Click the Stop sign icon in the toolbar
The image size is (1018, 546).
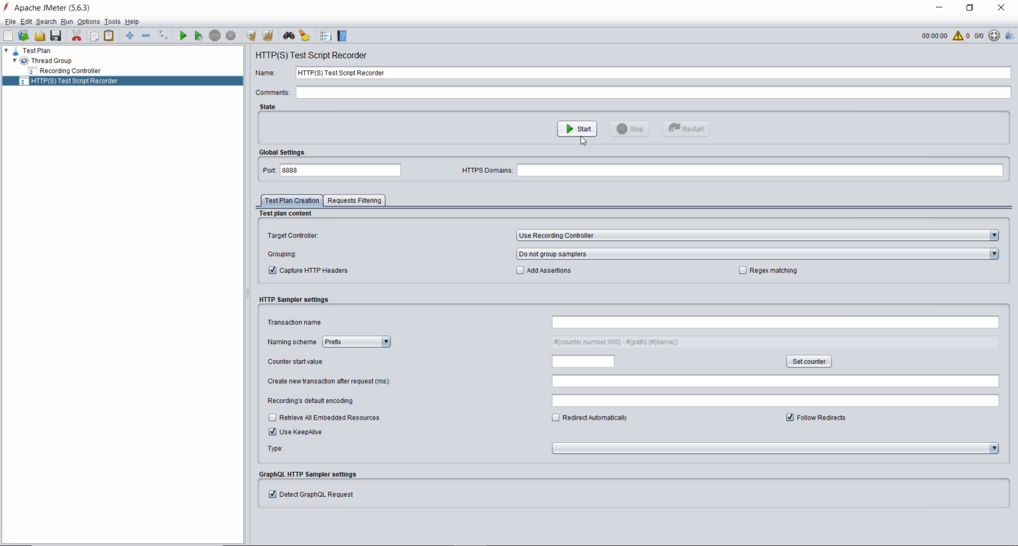pyautogui.click(x=215, y=35)
